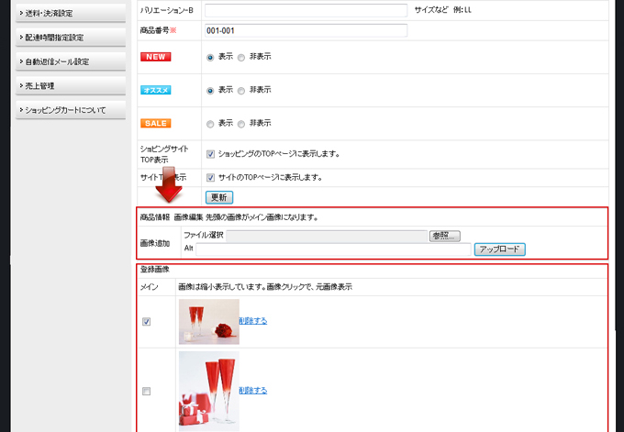The image size is (624, 432).
Task: Toggle the サイトのTOPページに表示 checkbox
Action: click(x=211, y=177)
